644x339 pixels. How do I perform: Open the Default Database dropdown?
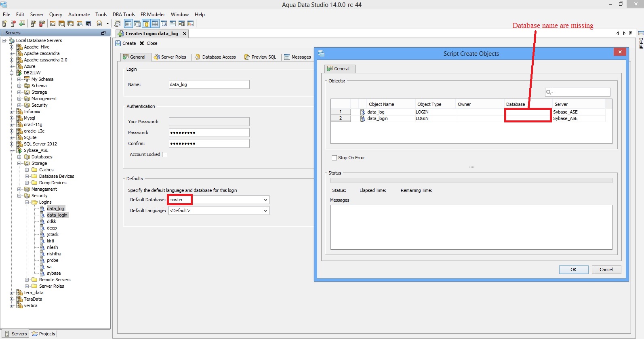coord(265,200)
